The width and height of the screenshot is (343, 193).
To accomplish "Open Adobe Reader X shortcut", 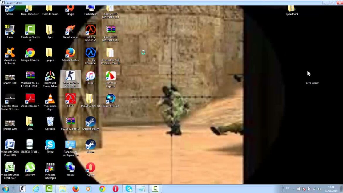I will [30, 99].
